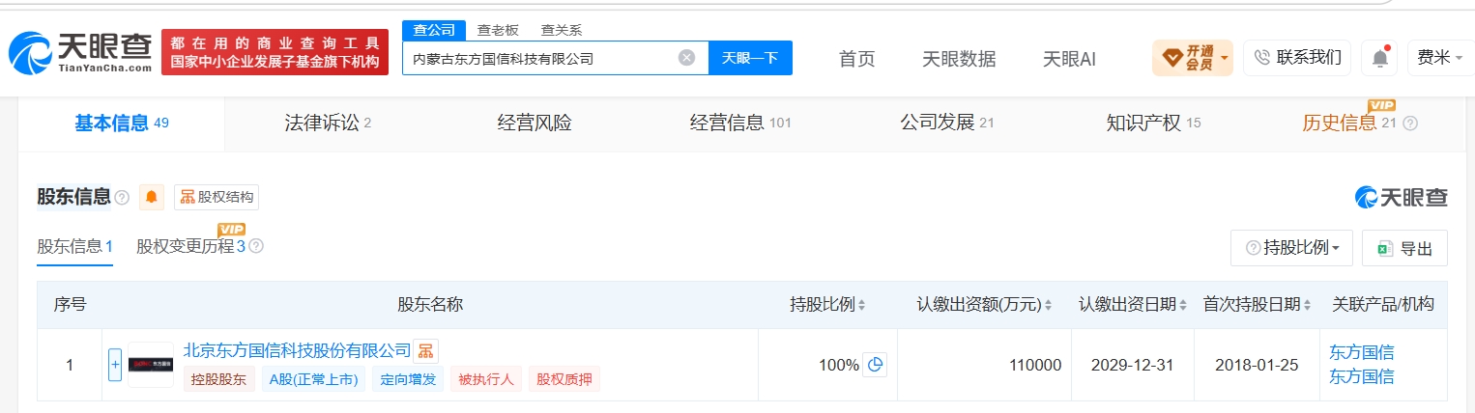
Task: Open 天眼AI in navigation
Action: pos(1069,59)
